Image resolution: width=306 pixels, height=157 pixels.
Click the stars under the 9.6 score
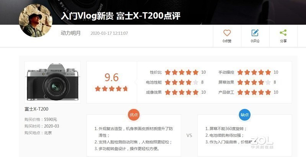111,89
